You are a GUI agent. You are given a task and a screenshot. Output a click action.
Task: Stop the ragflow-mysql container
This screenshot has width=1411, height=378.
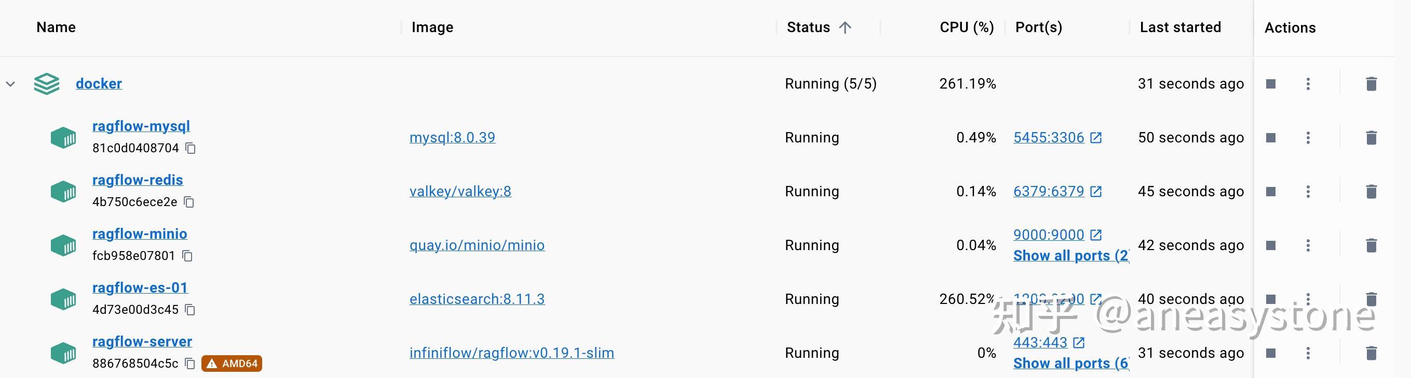click(x=1271, y=138)
